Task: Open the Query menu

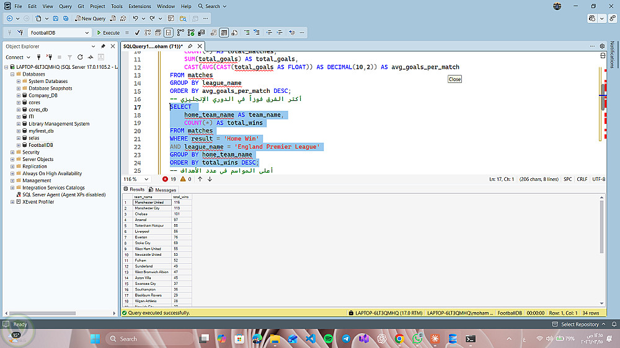Action: tap(65, 6)
